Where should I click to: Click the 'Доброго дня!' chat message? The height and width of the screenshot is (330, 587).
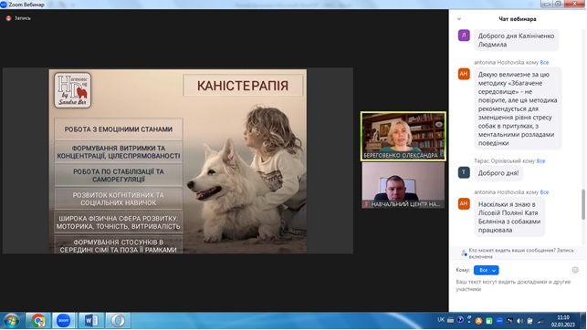coord(498,173)
